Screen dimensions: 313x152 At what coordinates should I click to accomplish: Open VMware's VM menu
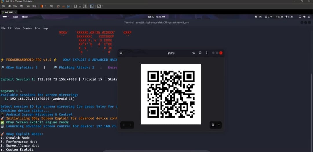pos(21,6)
